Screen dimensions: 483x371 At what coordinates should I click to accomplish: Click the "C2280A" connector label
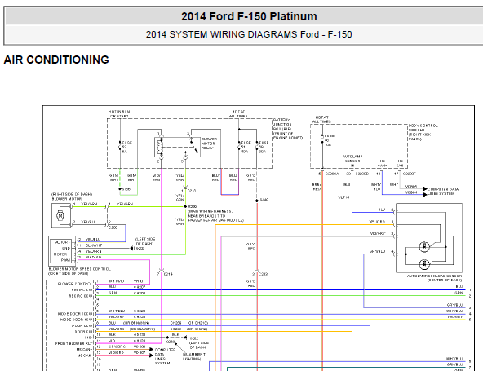click(x=332, y=174)
